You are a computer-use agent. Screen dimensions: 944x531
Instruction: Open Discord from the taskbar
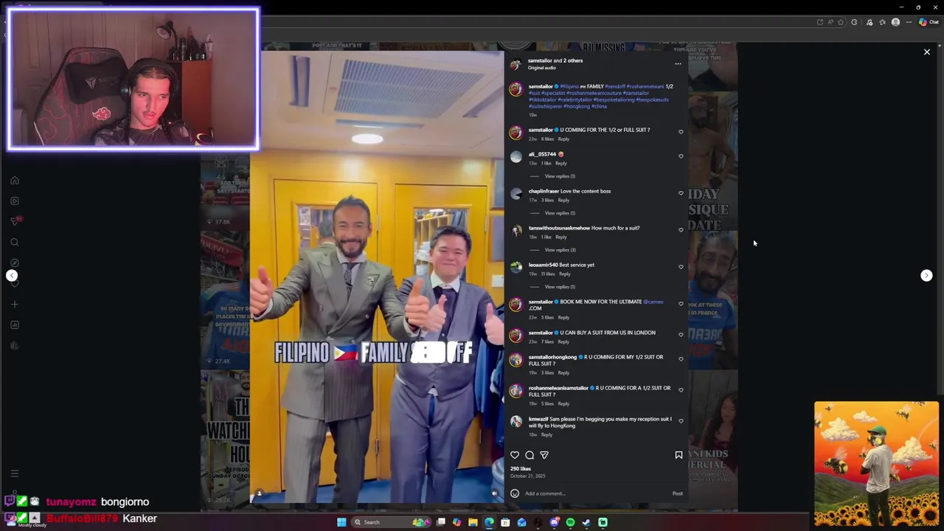[554, 522]
